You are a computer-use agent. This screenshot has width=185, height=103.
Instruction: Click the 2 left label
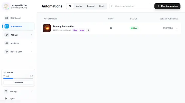(31, 76)
